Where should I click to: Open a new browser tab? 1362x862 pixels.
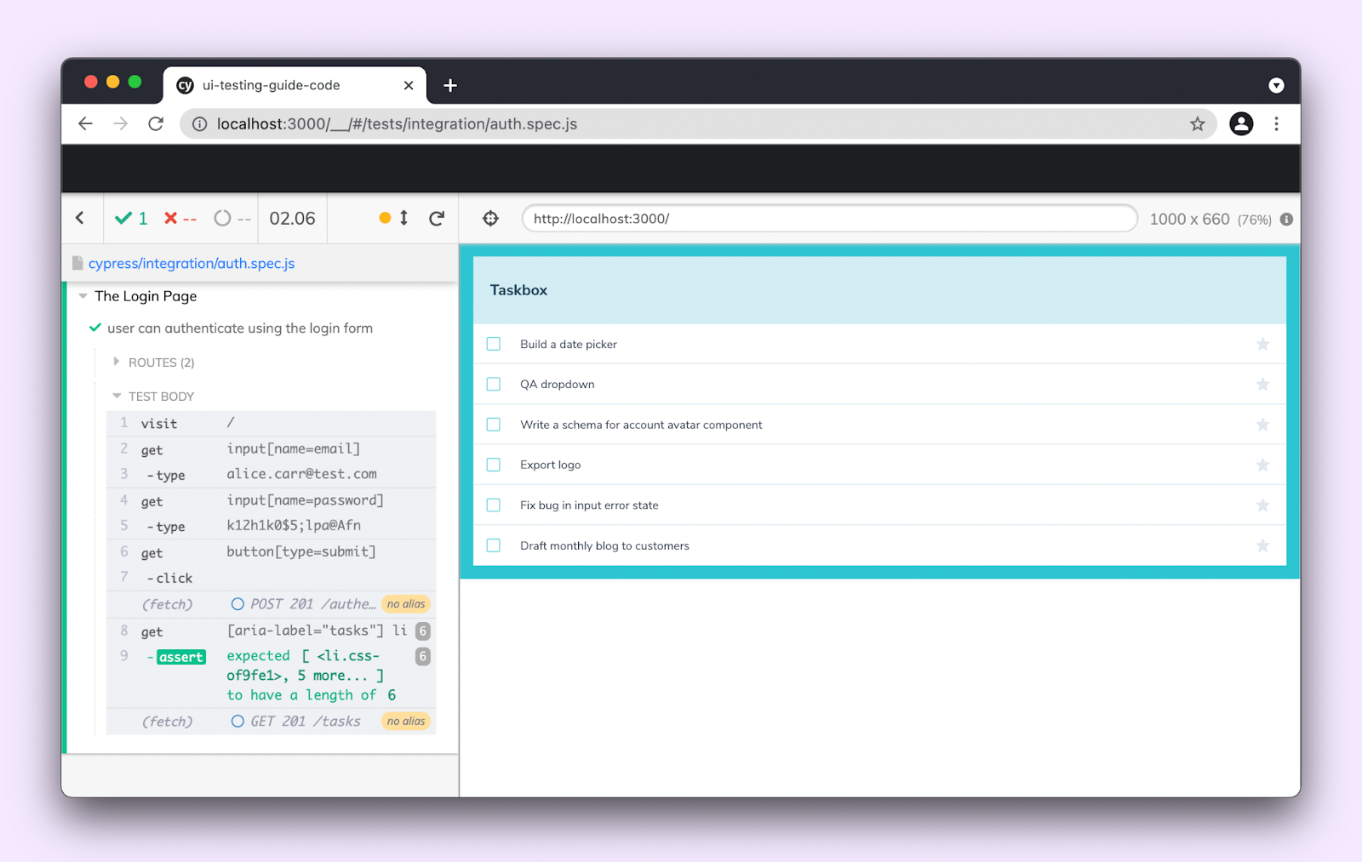click(450, 85)
